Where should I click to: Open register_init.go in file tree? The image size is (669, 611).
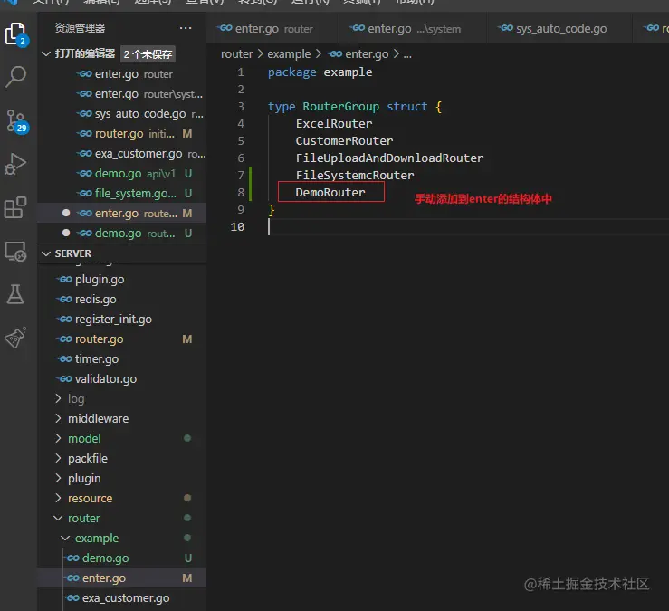pyautogui.click(x=121, y=320)
